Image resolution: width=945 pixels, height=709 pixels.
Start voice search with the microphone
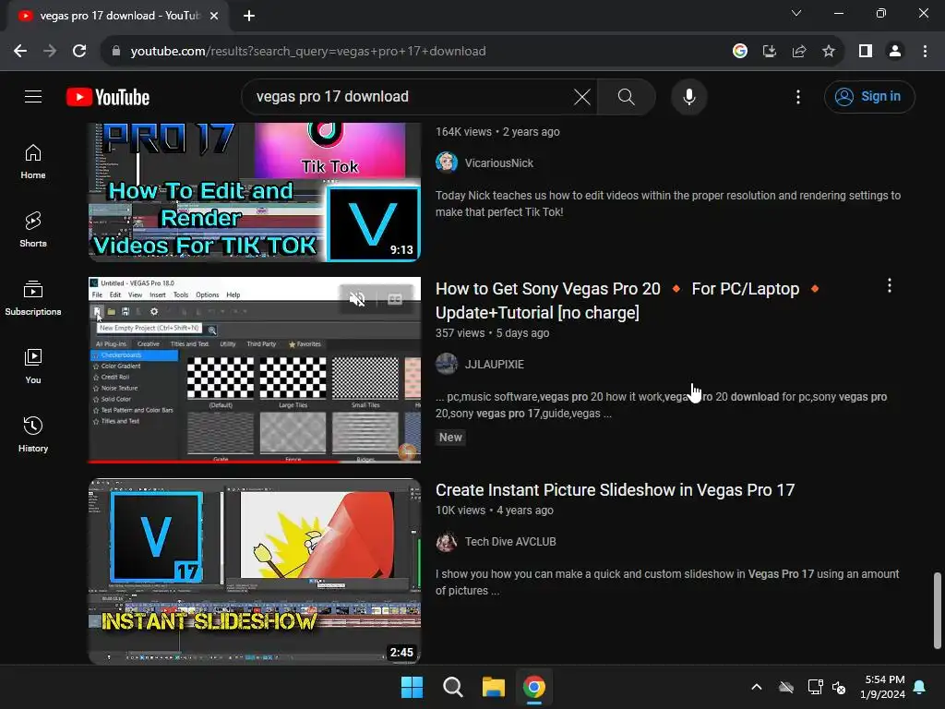point(688,96)
